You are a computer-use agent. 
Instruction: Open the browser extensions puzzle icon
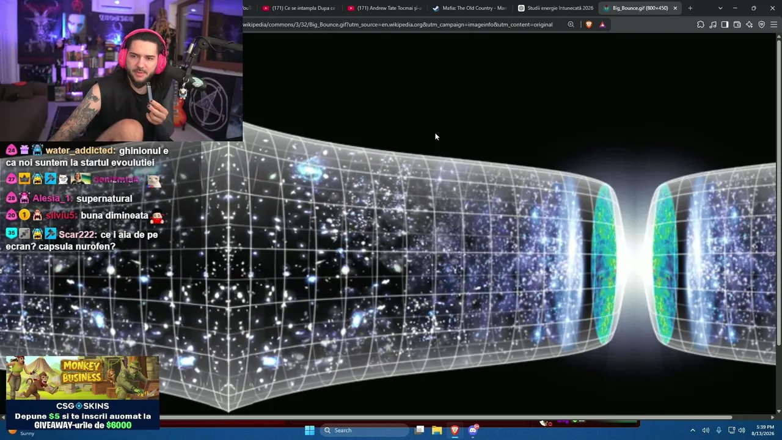click(x=701, y=24)
